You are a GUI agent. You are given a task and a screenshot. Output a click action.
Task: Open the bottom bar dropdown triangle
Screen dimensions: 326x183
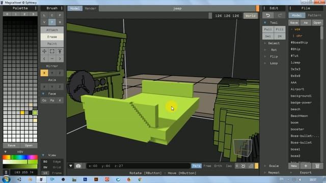[x=71, y=166]
